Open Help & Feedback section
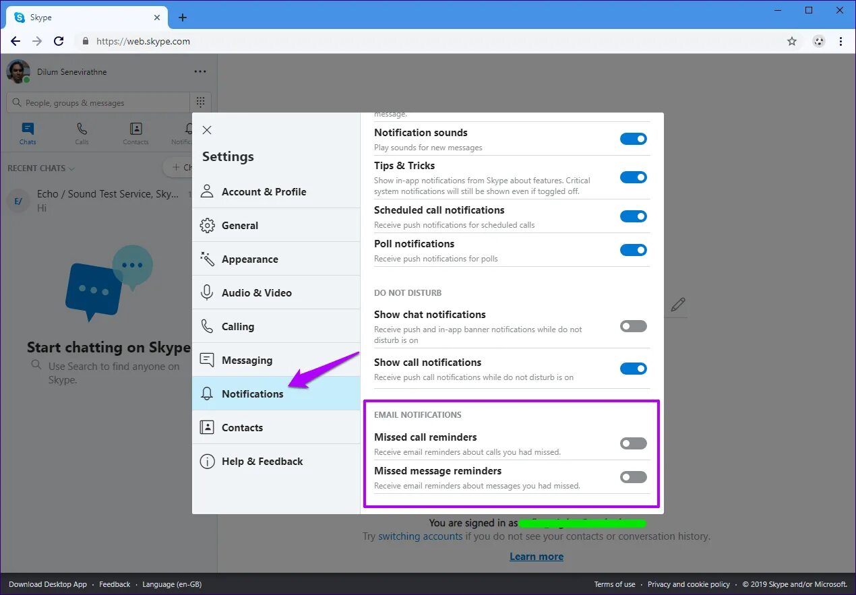 coord(276,461)
